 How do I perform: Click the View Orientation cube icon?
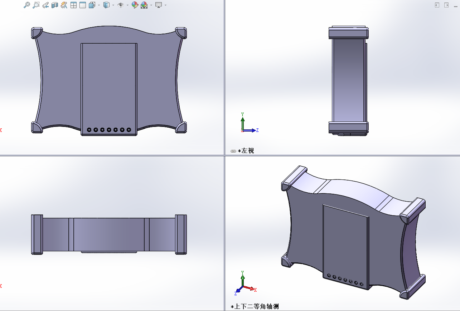pyautogui.click(x=92, y=5)
